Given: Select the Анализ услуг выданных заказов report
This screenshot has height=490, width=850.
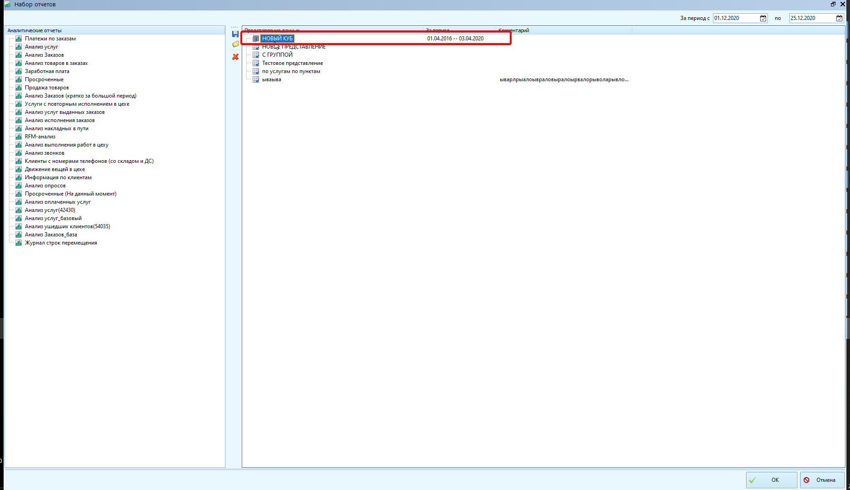Looking at the screenshot, I should pos(65,112).
